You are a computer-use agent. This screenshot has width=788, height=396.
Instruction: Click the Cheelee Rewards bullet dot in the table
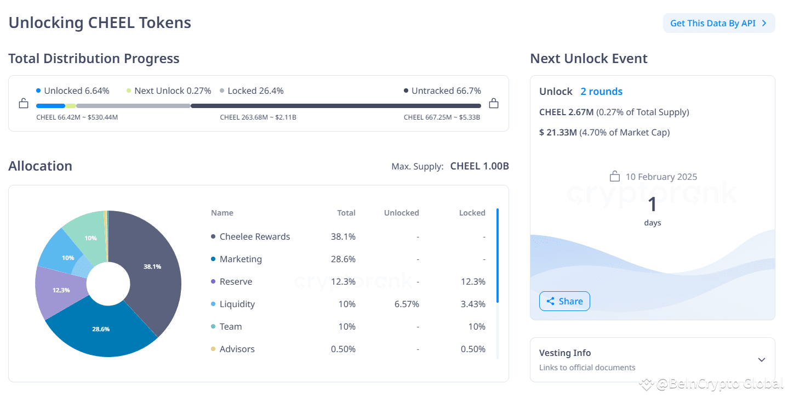click(x=213, y=236)
